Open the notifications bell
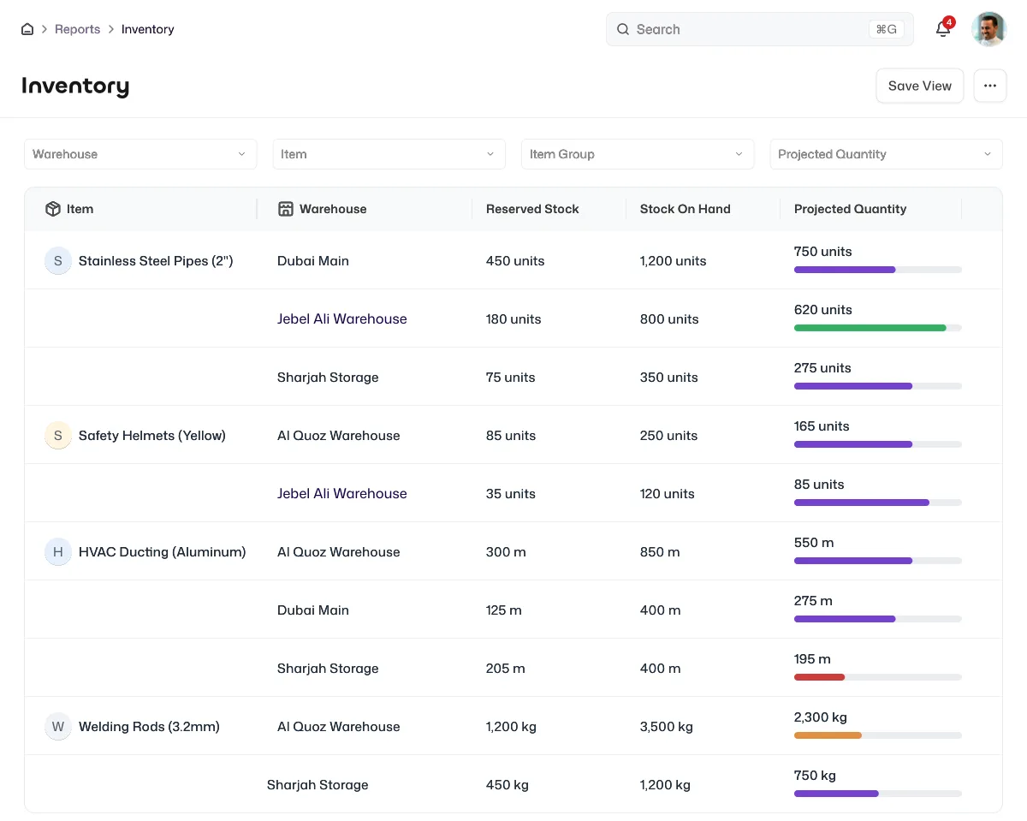 pyautogui.click(x=943, y=29)
